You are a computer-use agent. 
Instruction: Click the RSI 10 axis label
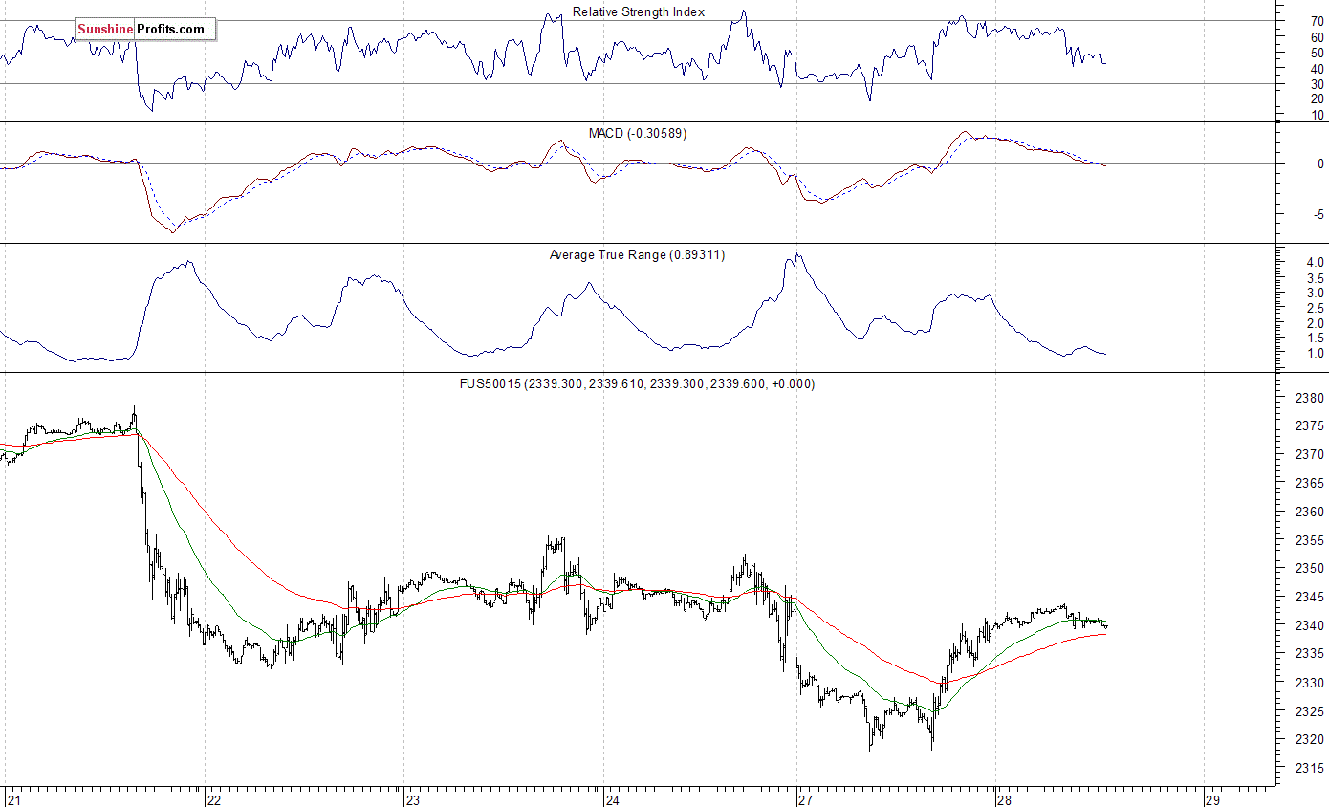point(1318,115)
